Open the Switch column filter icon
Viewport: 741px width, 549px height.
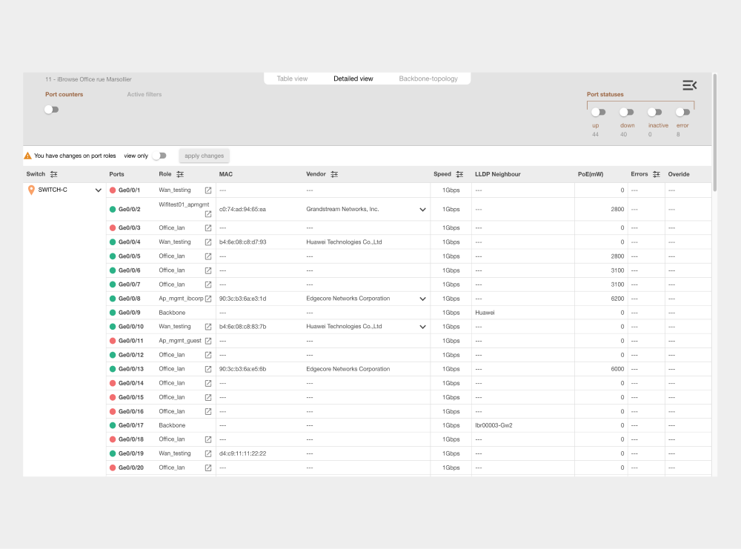point(54,174)
